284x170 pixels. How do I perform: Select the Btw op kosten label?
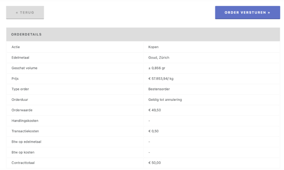point(23,152)
